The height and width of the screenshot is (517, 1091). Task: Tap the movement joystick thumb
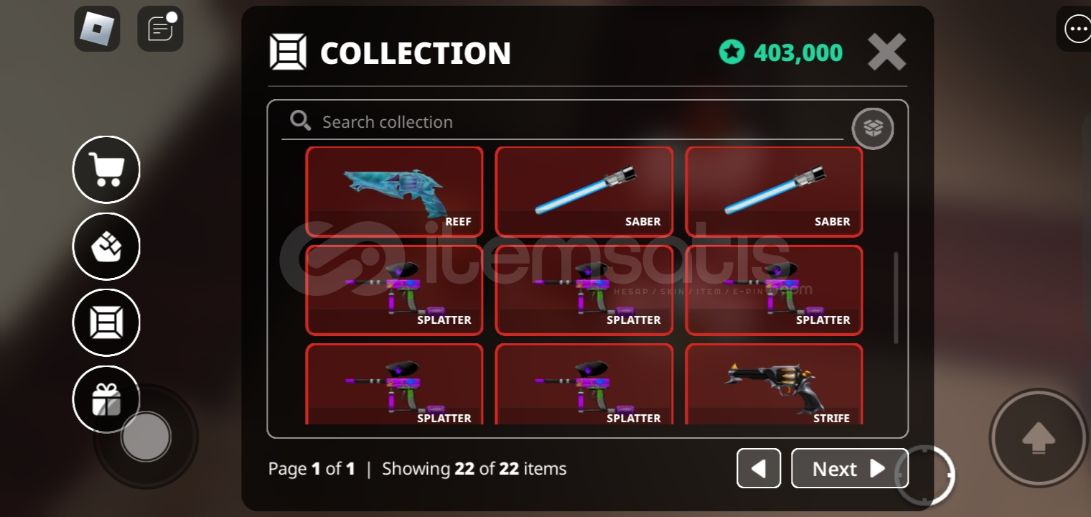(146, 436)
